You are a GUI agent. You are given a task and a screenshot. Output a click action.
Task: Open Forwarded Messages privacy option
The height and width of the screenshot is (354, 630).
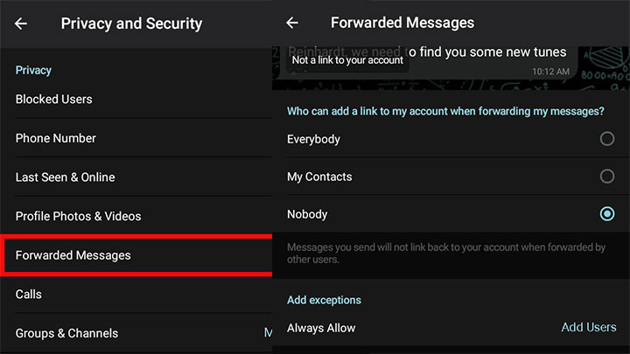[x=136, y=255]
